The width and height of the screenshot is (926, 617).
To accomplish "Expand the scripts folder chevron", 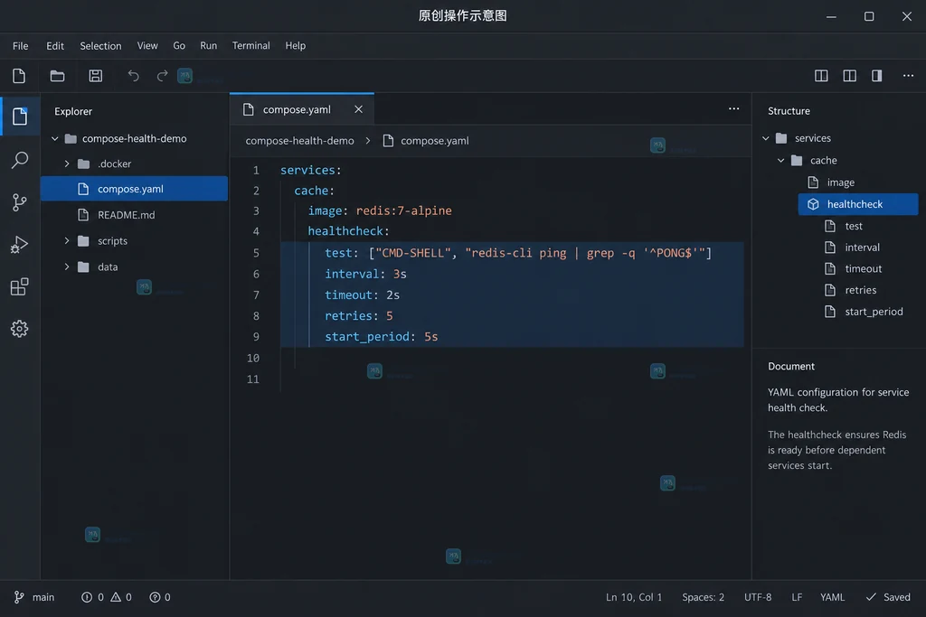I will coord(67,240).
